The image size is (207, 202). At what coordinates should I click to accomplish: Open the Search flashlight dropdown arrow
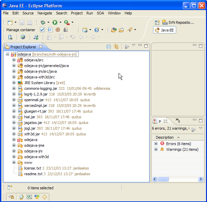[x=135, y=30]
